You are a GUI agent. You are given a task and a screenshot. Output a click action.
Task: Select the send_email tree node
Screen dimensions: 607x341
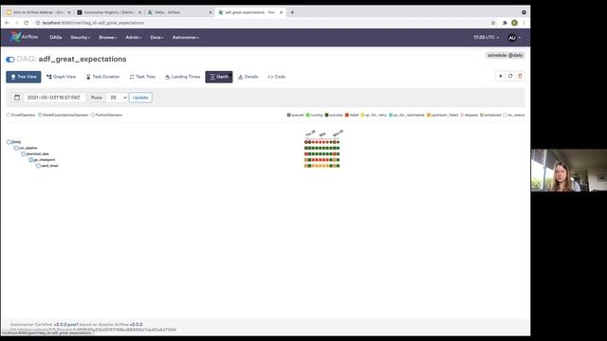pos(38,166)
